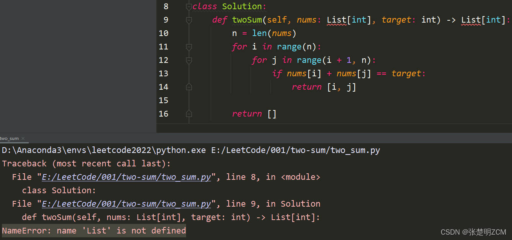Close the two_sum run tab
The width and height of the screenshot is (512, 240).
(x=22, y=138)
